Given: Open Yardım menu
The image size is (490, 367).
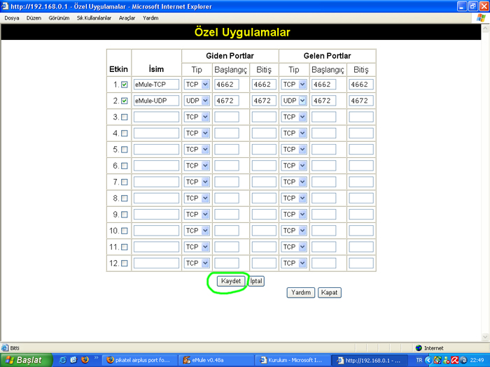Looking at the screenshot, I should [150, 18].
